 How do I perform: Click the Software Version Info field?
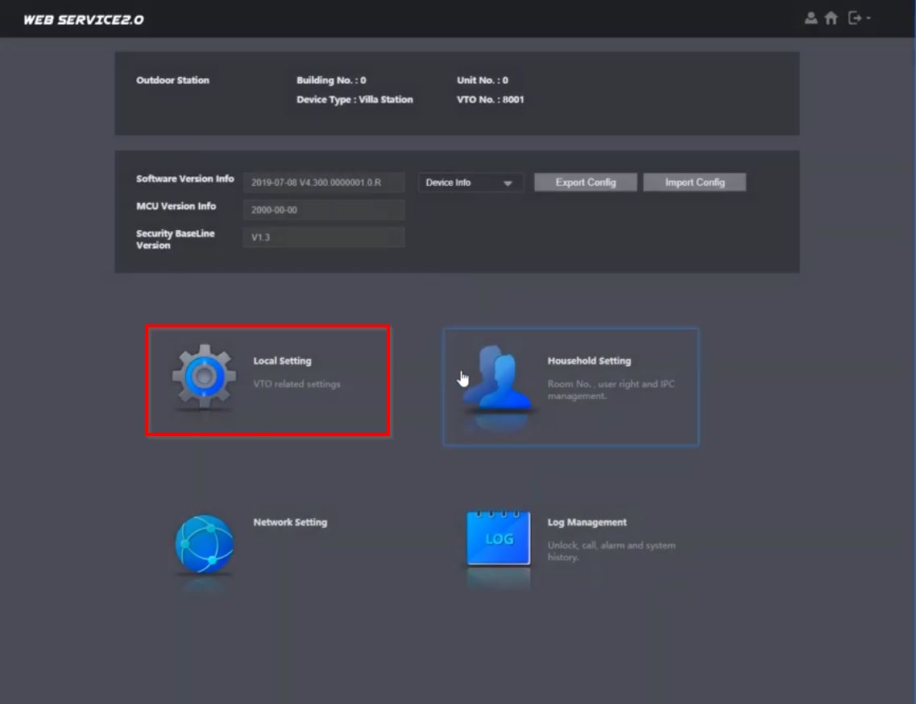pyautogui.click(x=324, y=183)
